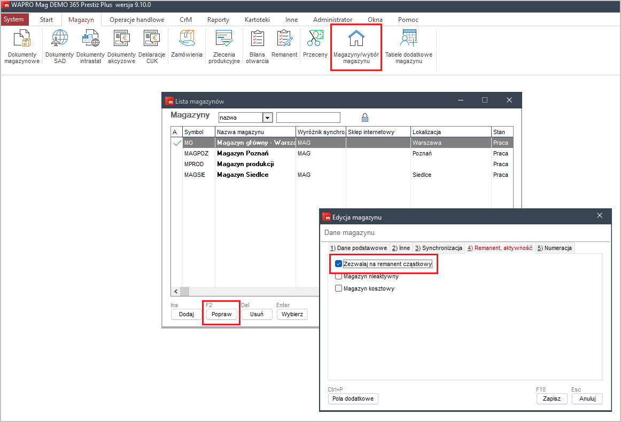Open the Synchronizacja tab in Edycja magazynu
The height and width of the screenshot is (422, 621).
pyautogui.click(x=438, y=248)
